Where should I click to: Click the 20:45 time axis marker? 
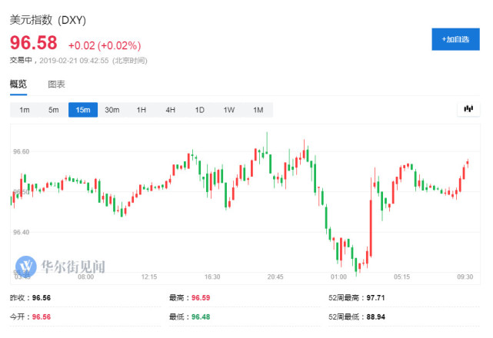(x=275, y=277)
